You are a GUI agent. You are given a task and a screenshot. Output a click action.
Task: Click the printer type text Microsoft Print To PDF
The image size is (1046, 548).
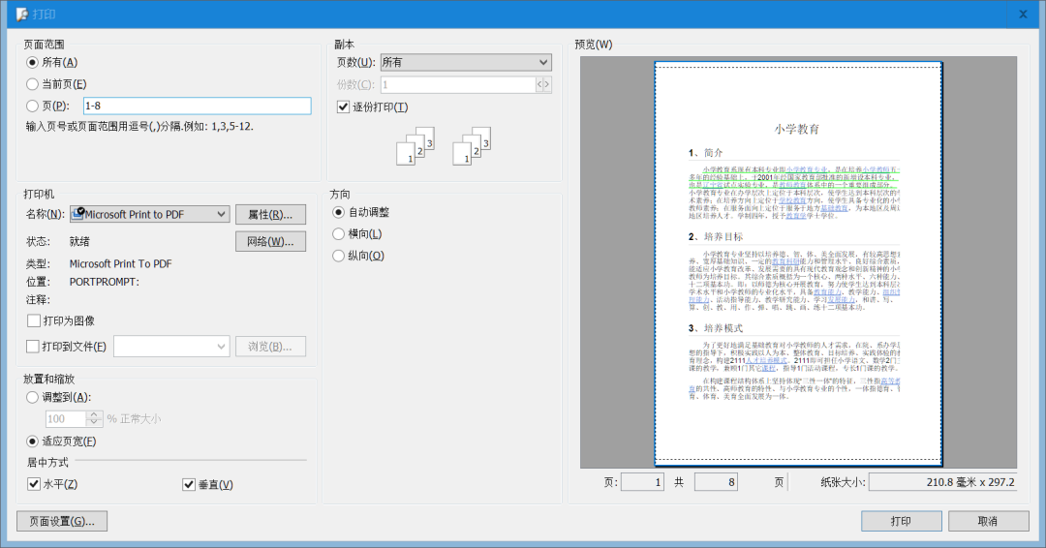coord(121,264)
